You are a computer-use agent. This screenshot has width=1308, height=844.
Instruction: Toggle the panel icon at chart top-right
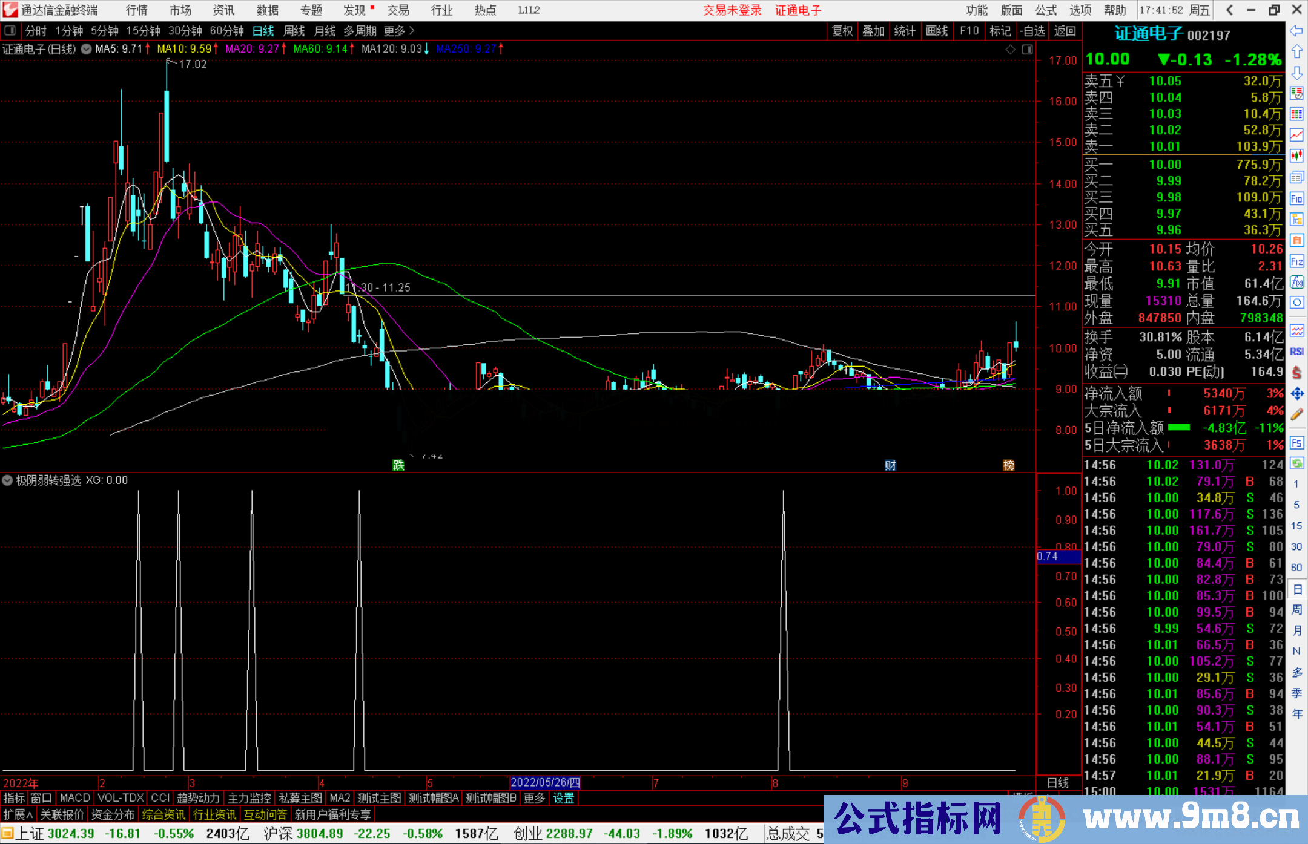coord(1027,50)
